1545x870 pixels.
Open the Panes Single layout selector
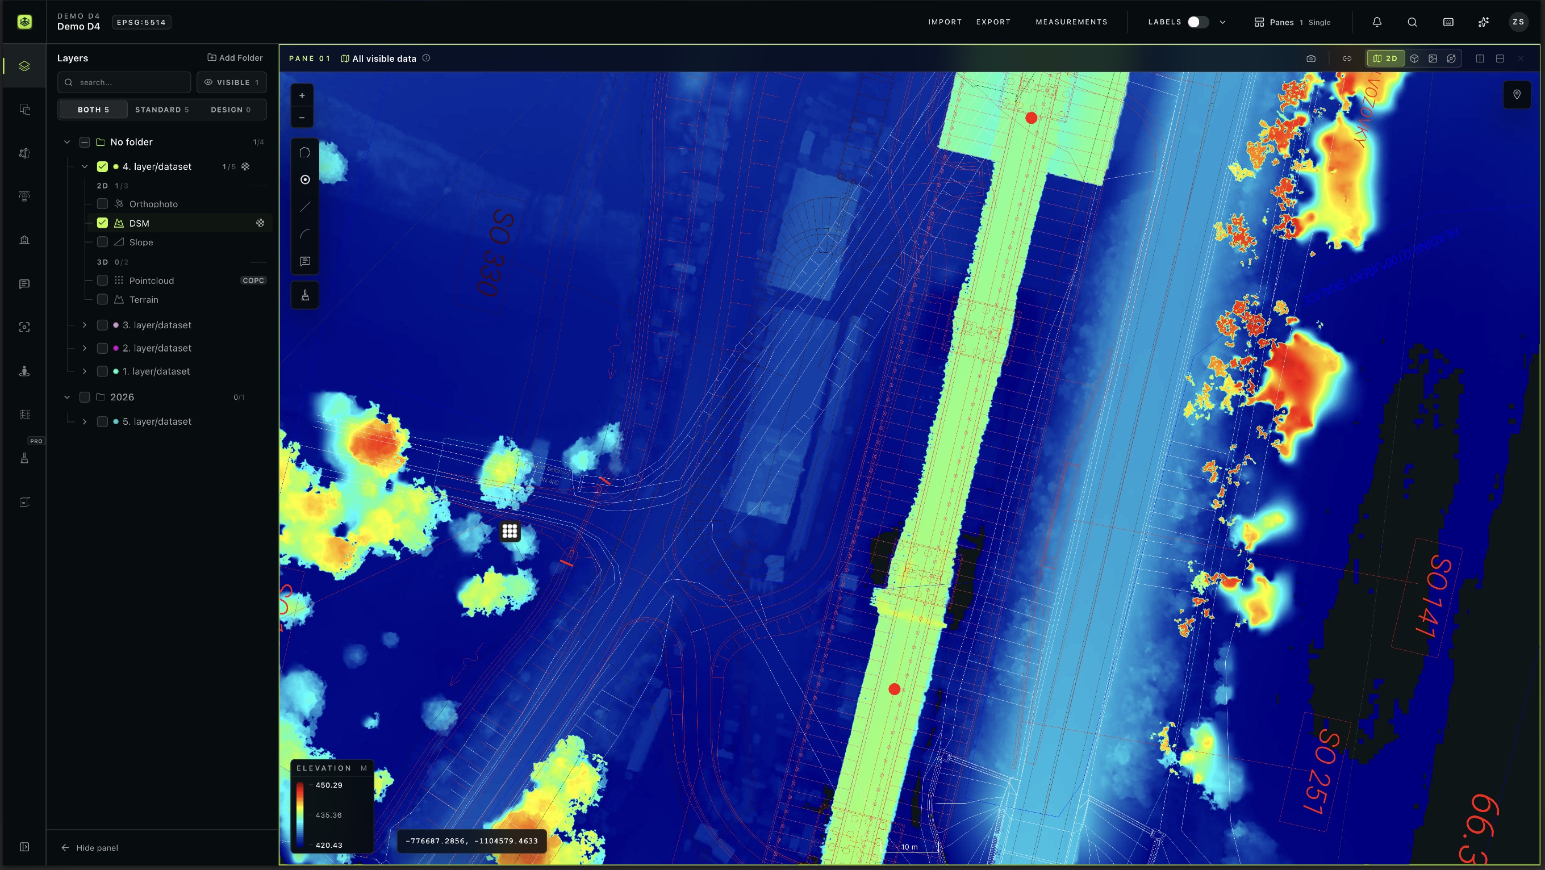(1292, 22)
